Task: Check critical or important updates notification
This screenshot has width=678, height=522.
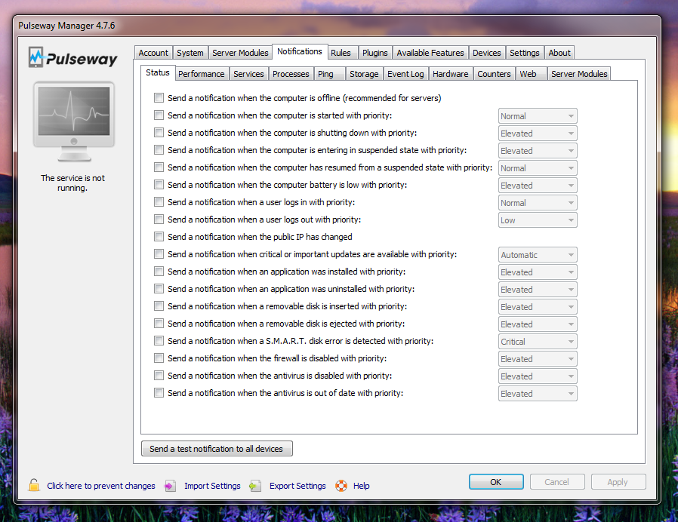Action: tap(159, 253)
